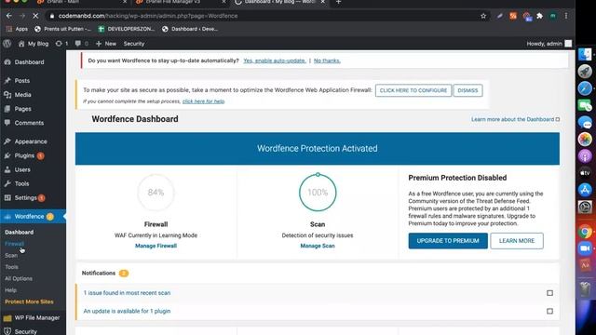
Task: Dismiss the firewall optimization notice
Action: coord(467,90)
